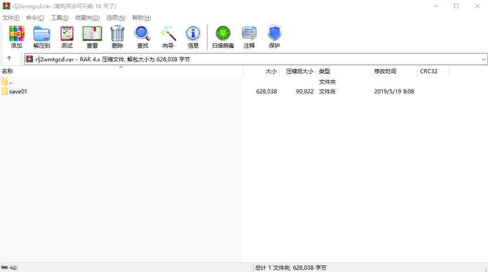Click the status bar total 总计 1 文件夹 text
488x272 pixels.
(291, 268)
